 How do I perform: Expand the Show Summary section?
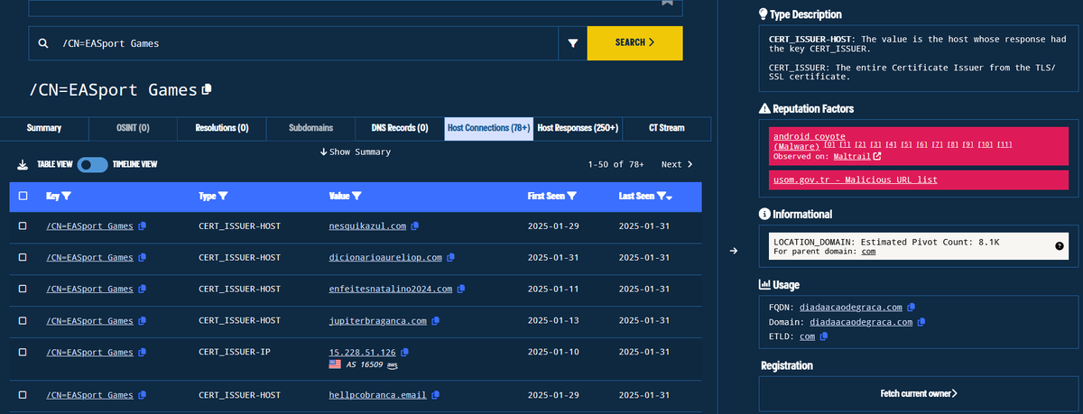coord(356,152)
